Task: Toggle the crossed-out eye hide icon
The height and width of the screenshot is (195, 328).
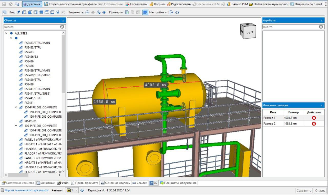Action: (x=93, y=12)
